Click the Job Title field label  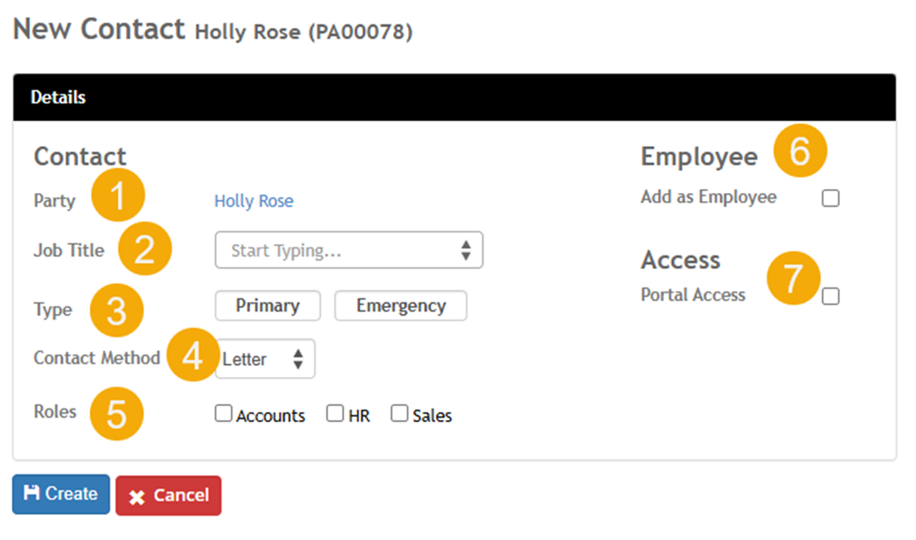69,250
